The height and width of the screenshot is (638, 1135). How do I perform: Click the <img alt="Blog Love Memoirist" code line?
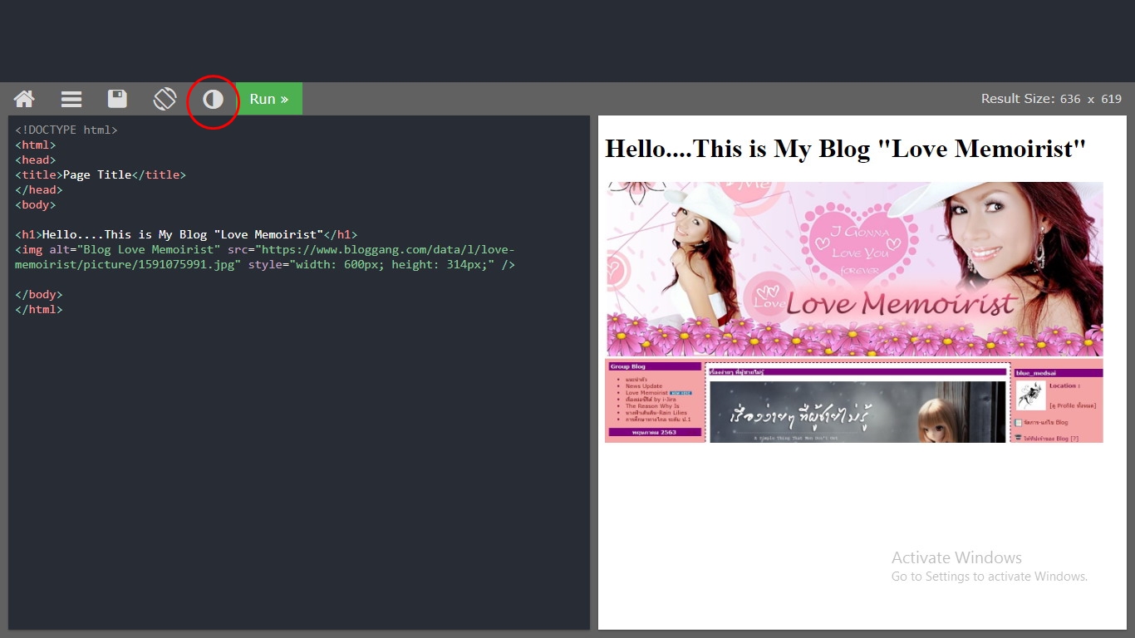point(265,249)
